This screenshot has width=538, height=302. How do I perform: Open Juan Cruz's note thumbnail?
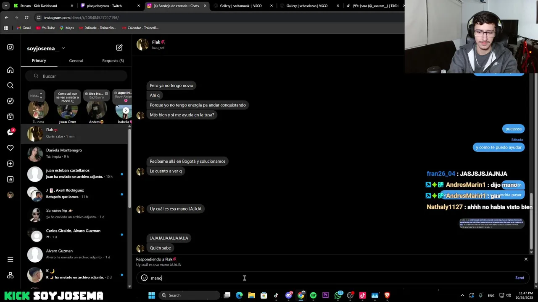click(x=67, y=109)
